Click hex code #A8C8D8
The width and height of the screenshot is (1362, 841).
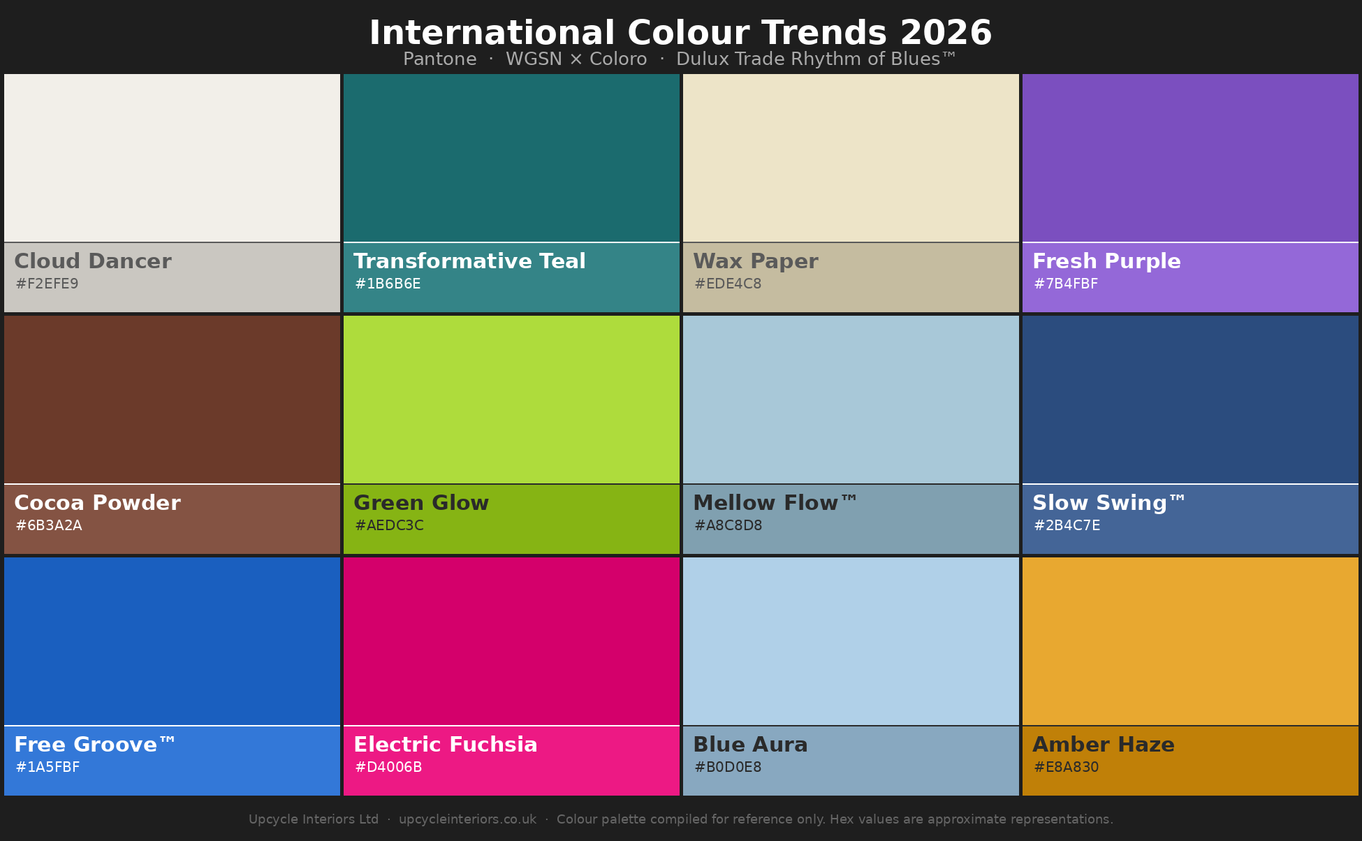pyautogui.click(x=728, y=525)
